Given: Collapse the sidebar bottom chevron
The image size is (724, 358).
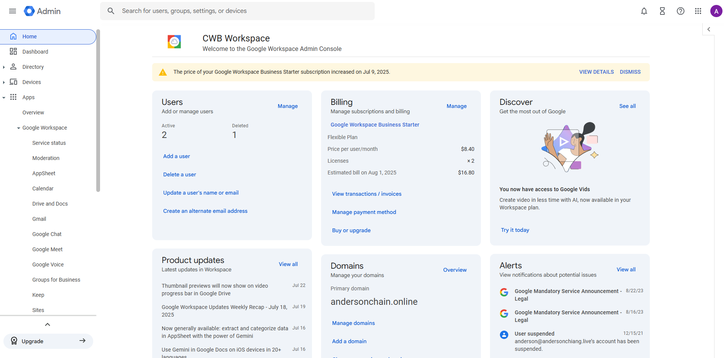Looking at the screenshot, I should click(x=48, y=325).
